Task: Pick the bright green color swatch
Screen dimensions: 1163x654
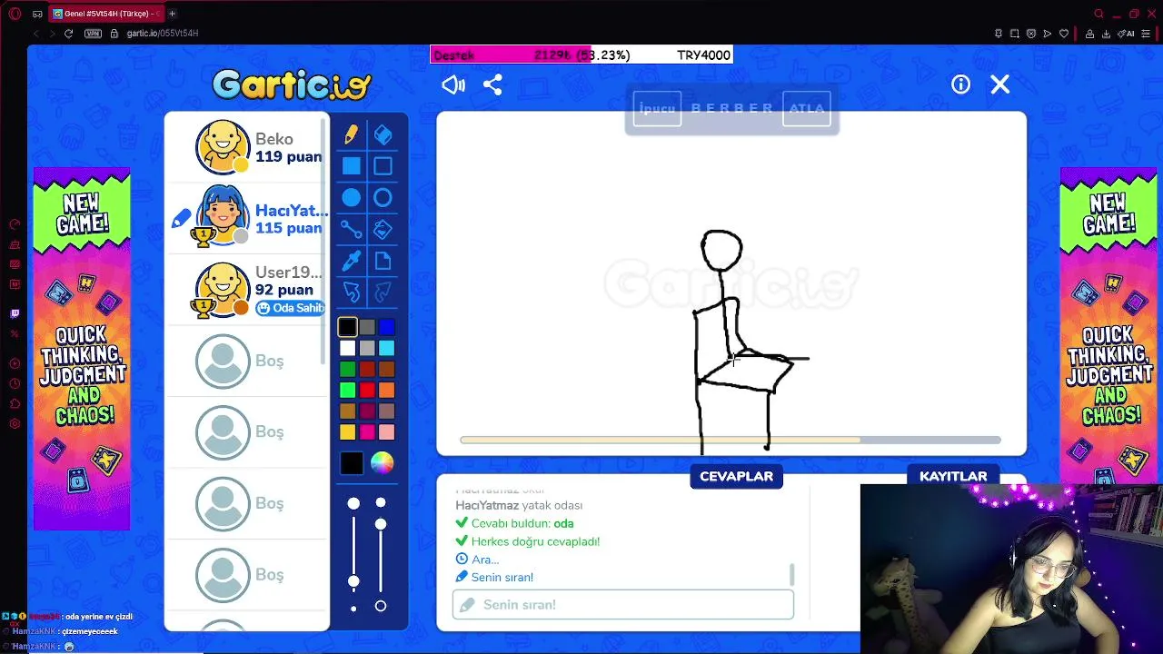Action: tap(347, 390)
